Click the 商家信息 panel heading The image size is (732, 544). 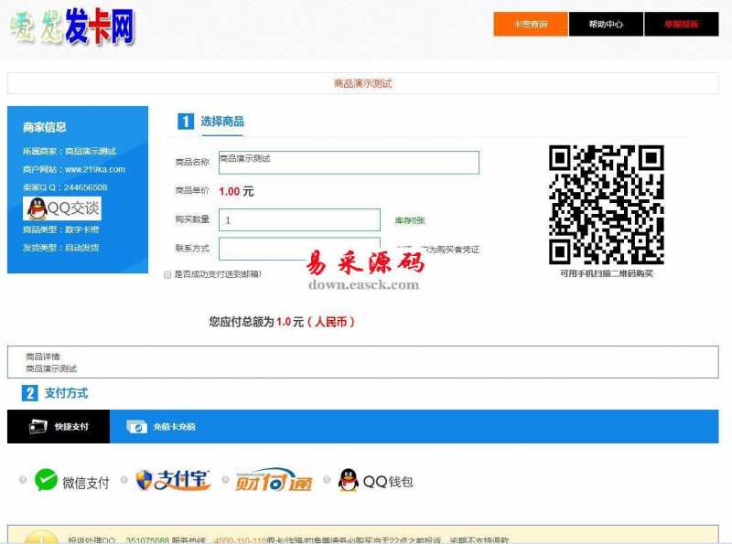[x=44, y=127]
